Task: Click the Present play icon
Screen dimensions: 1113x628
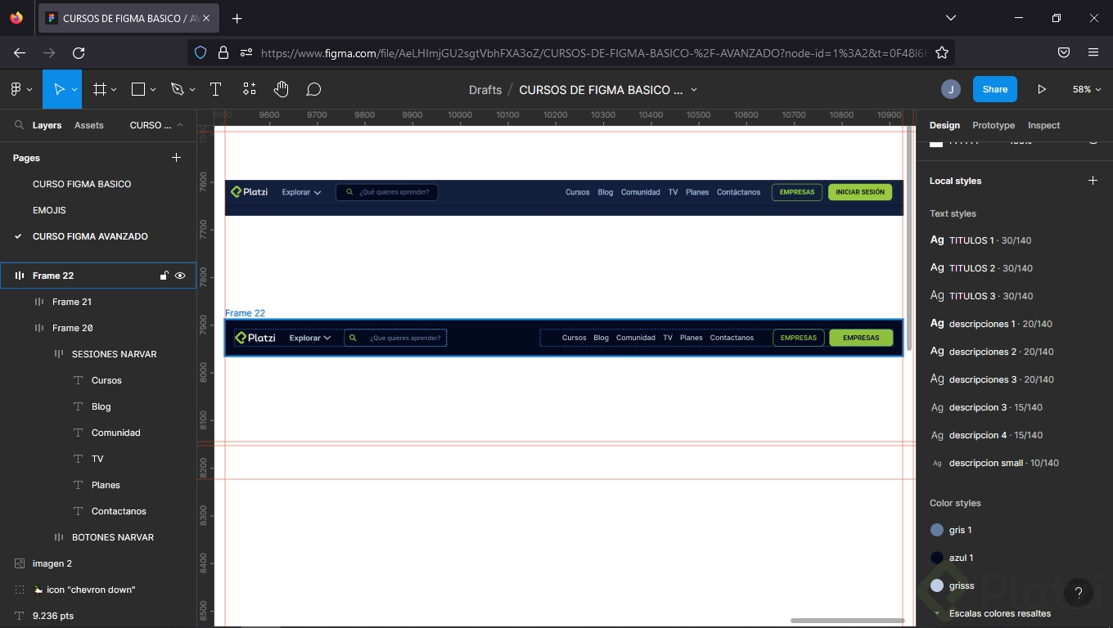Action: point(1041,89)
